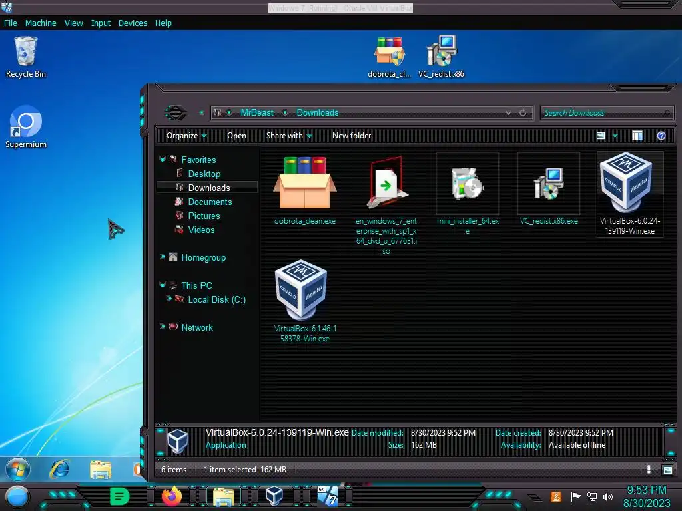Click the VirtualBox icon in details pane
Screen dimensions: 682x511
point(177,441)
